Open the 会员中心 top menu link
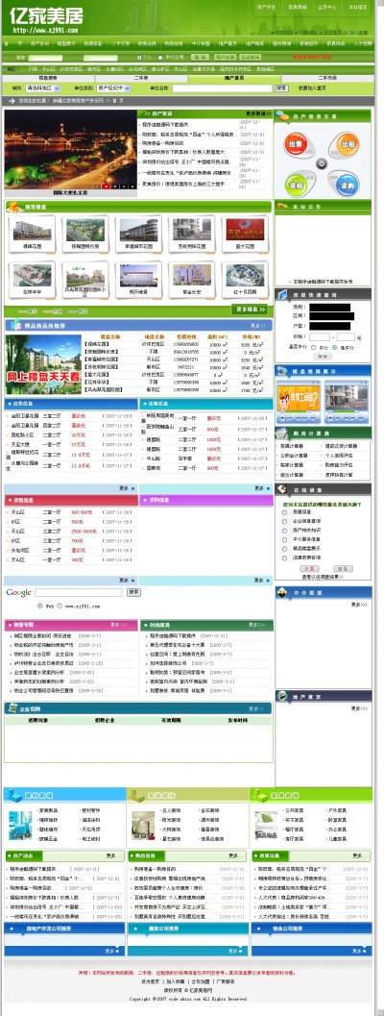The height and width of the screenshot is (1016, 384). point(327,7)
